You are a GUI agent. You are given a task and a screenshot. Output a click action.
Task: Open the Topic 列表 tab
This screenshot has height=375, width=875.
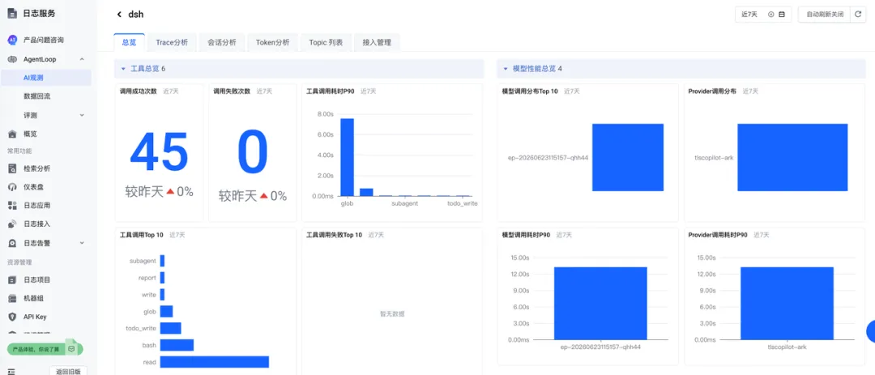click(x=326, y=42)
